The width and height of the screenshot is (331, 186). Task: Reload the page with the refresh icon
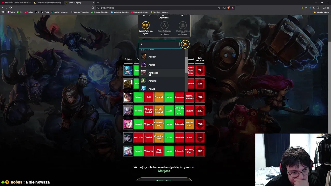tap(10, 8)
